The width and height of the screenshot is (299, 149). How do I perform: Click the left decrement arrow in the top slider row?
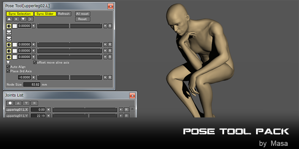pos(33,26)
